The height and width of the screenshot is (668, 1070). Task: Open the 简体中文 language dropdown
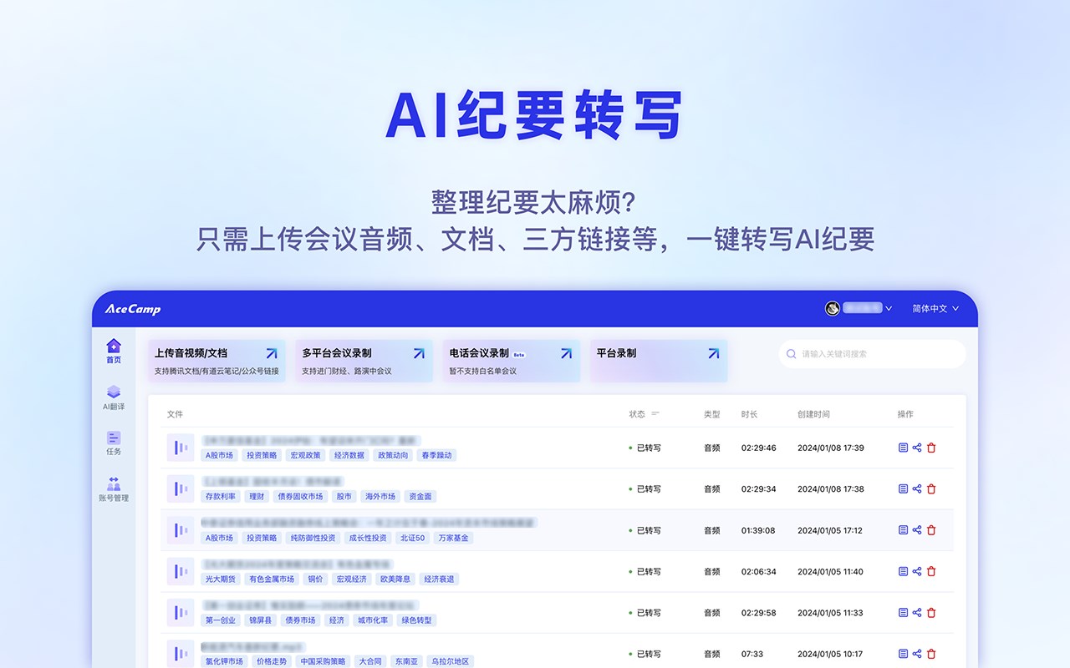(935, 308)
